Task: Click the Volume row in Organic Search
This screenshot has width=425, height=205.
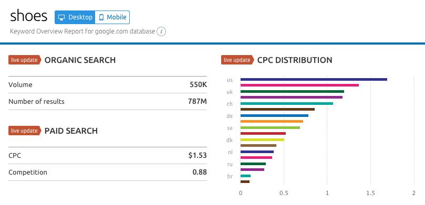Action: click(108, 84)
